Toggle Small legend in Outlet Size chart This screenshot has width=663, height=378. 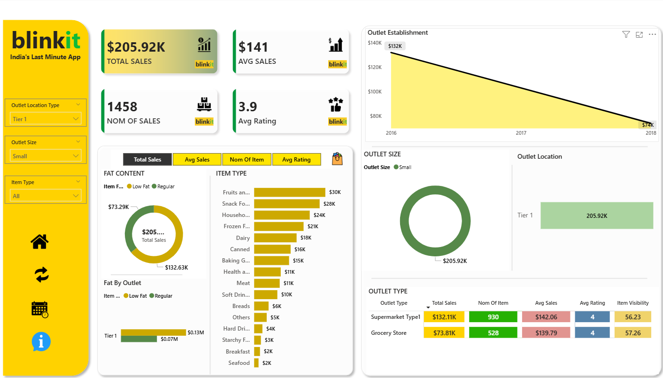pos(402,167)
